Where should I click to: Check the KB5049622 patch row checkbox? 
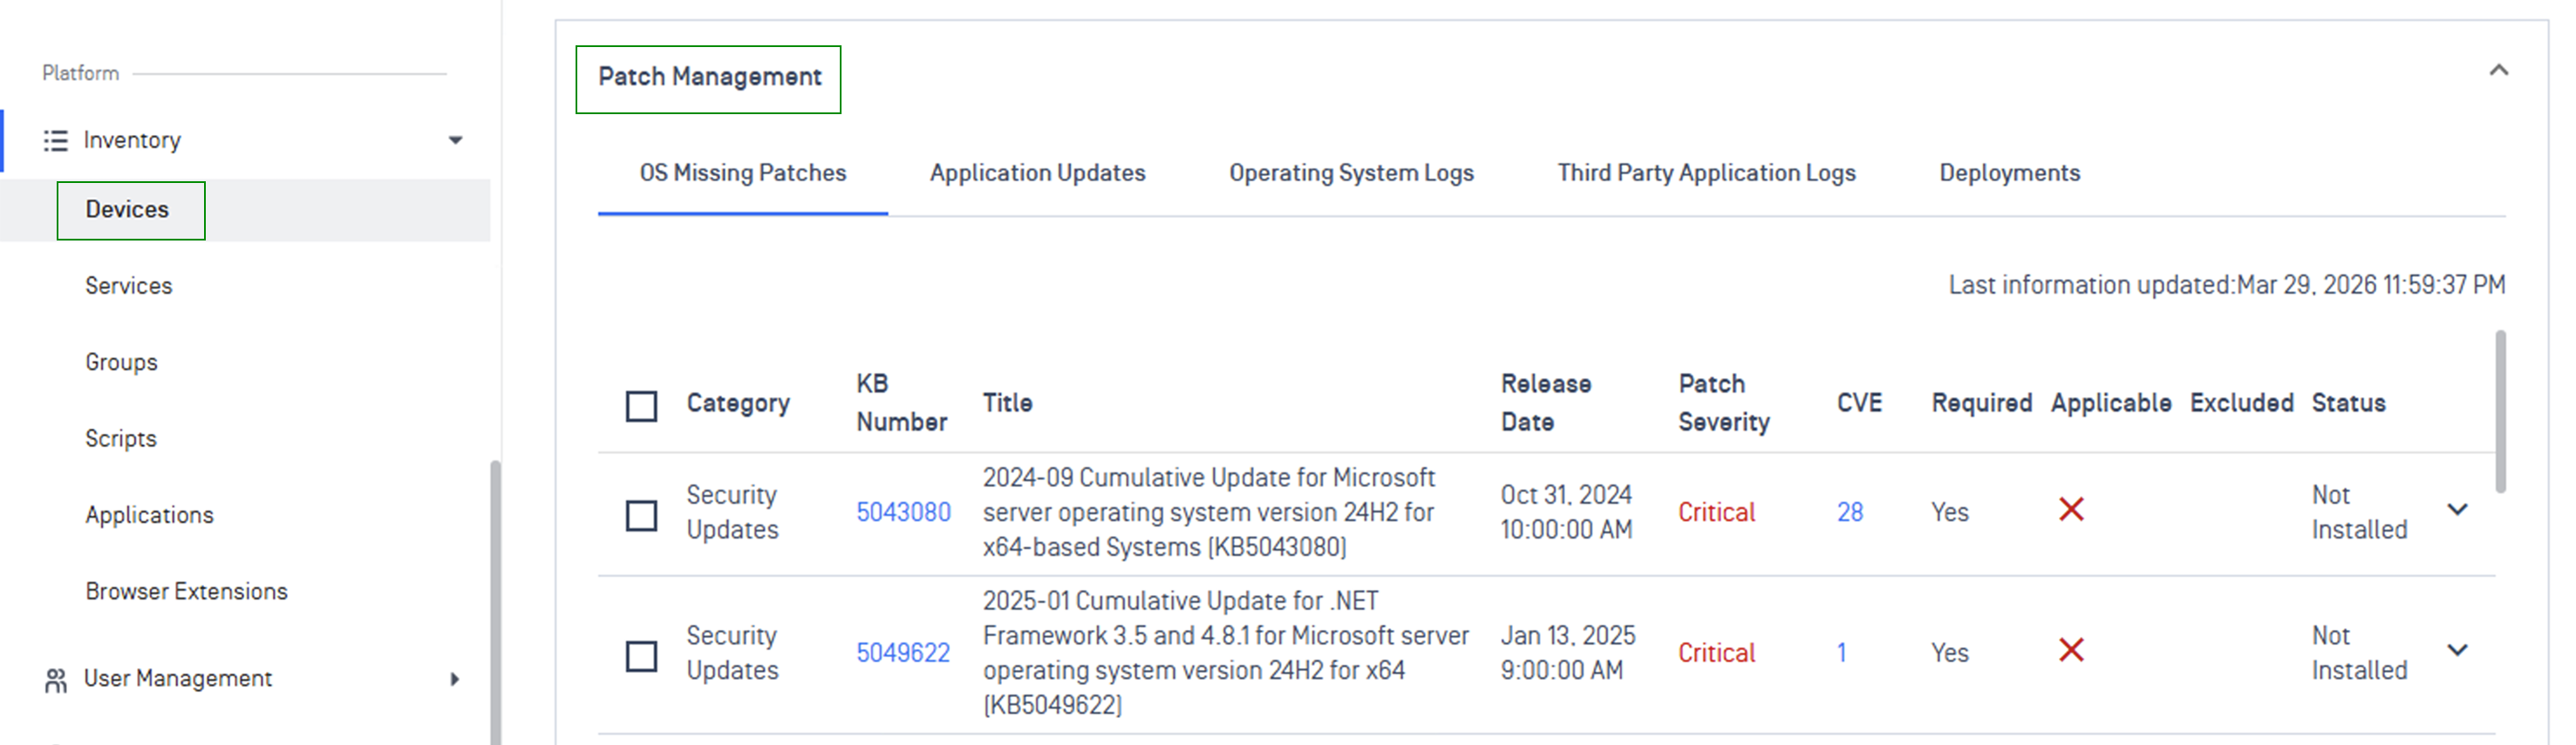(641, 657)
